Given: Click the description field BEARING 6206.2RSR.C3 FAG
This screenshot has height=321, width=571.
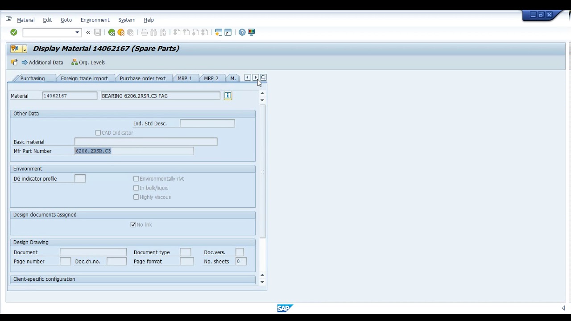Looking at the screenshot, I should (161, 96).
